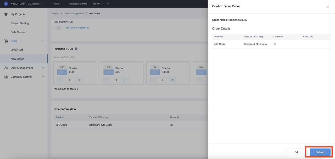The image size is (335, 159).
Task: Close the Confirm Your Order panel
Action: (x=327, y=7)
